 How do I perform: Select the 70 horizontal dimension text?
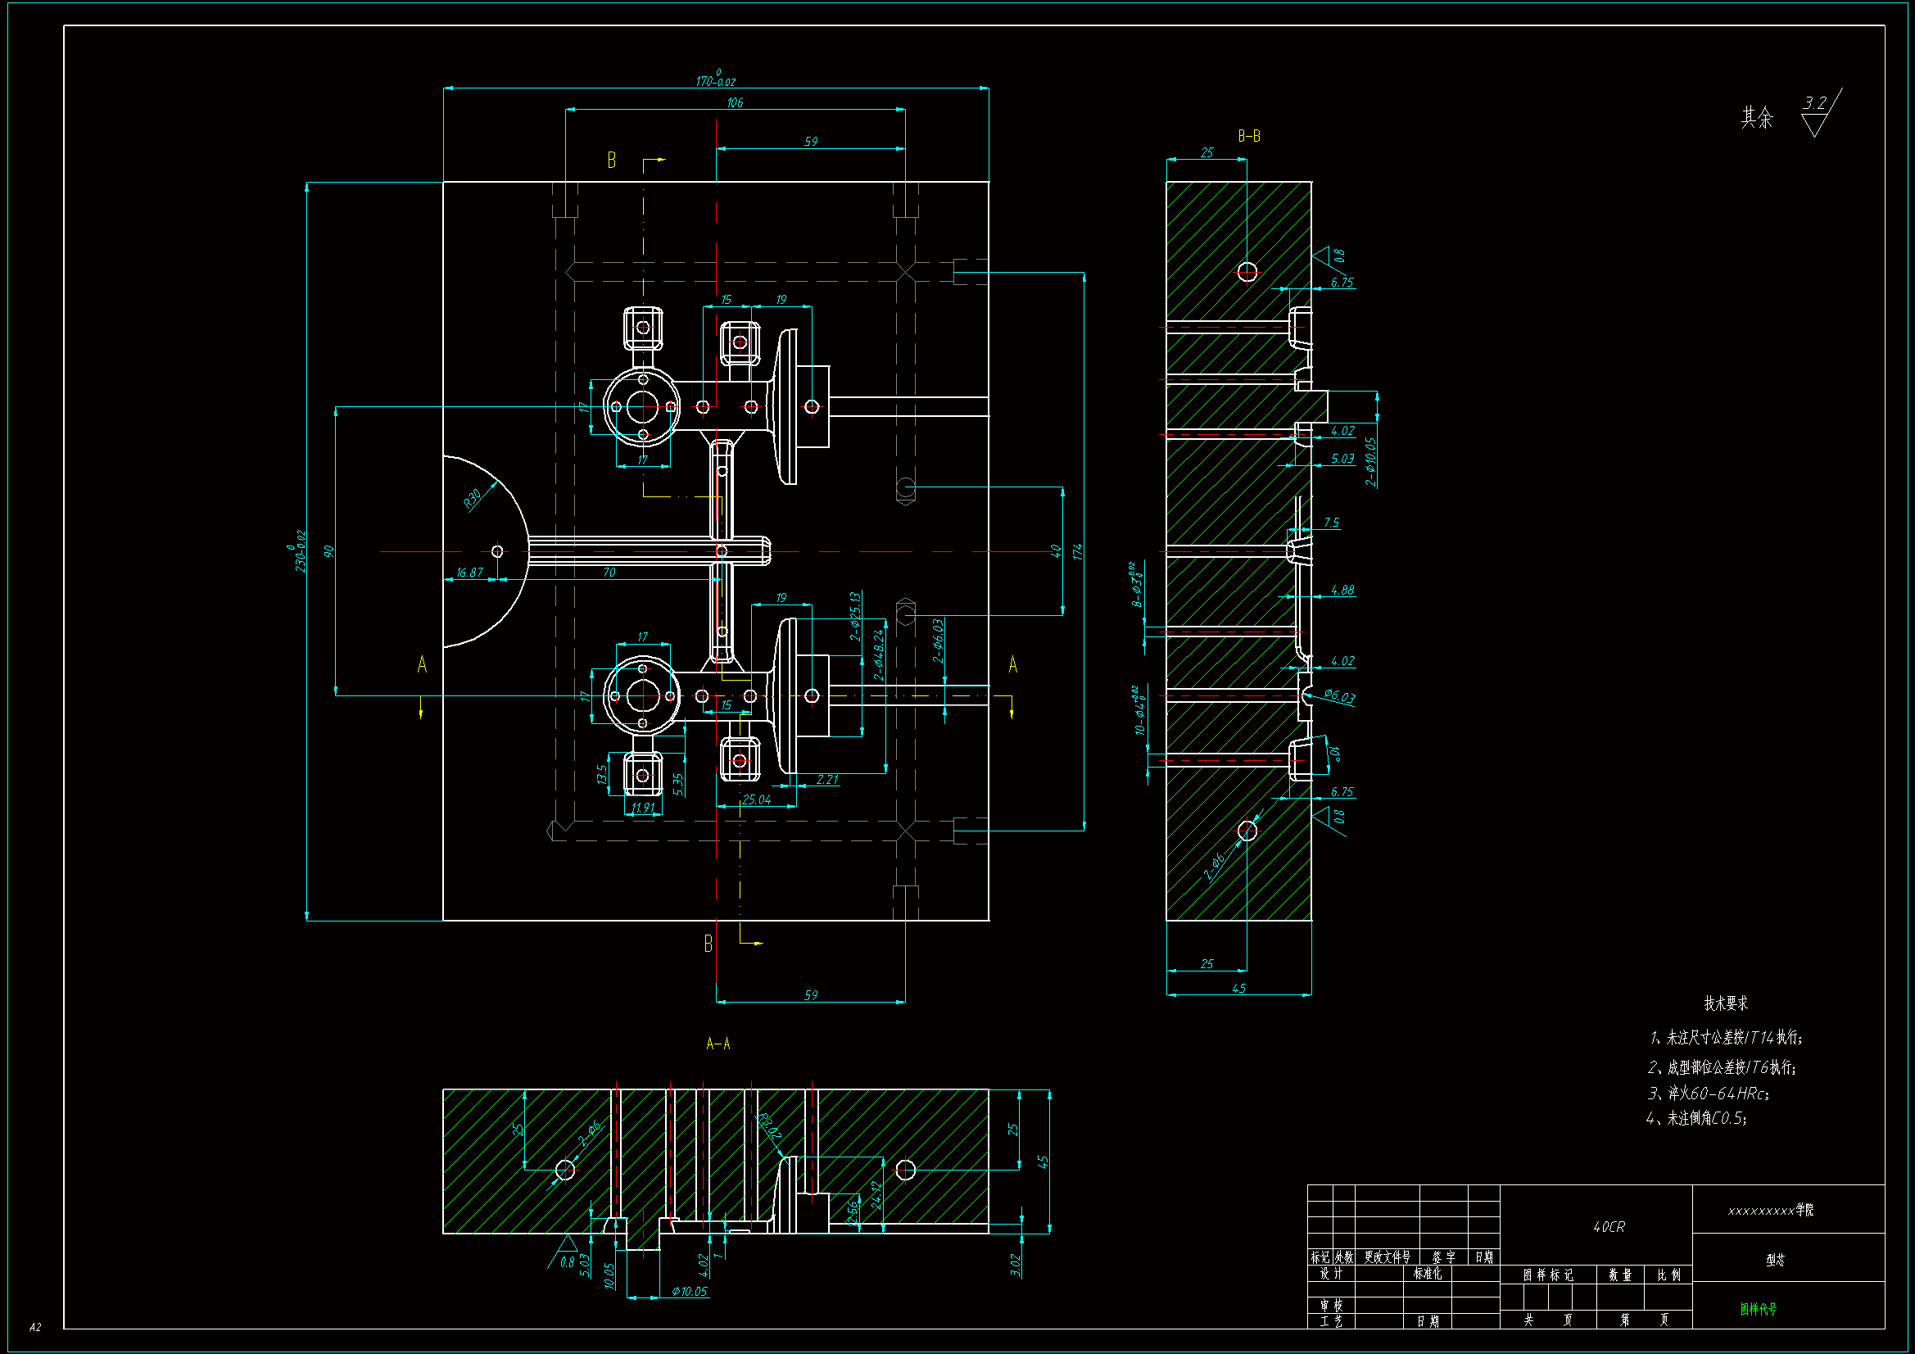(x=609, y=573)
